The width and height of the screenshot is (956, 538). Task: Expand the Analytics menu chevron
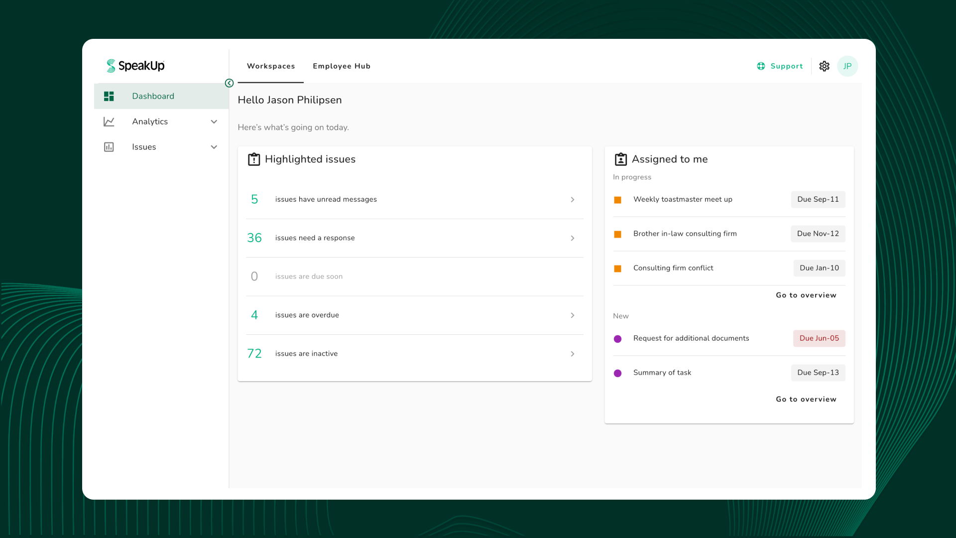click(x=214, y=122)
